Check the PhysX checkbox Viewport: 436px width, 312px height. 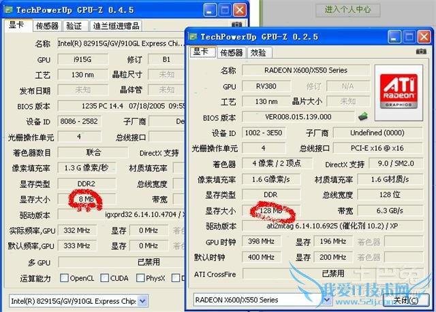[x=140, y=277]
